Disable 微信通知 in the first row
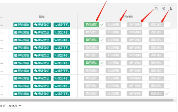The image size is (178, 112). pyautogui.click(x=94, y=25)
